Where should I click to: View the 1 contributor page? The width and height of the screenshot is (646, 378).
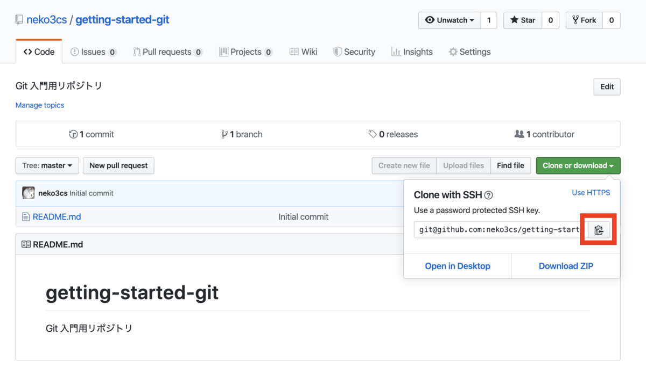[544, 134]
